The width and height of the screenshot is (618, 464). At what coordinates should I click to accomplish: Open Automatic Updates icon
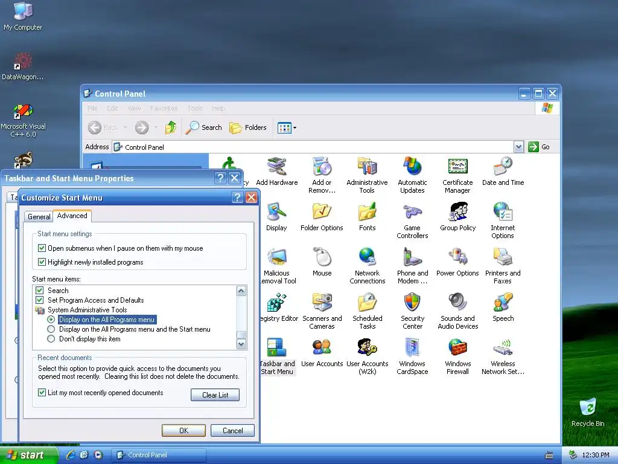(x=412, y=175)
